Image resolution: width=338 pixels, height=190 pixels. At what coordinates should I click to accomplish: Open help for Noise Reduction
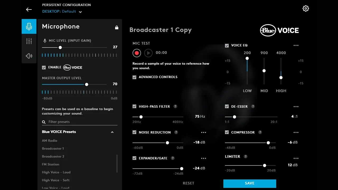(176, 132)
